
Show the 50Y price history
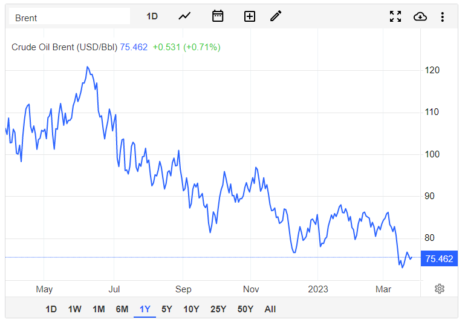246,309
